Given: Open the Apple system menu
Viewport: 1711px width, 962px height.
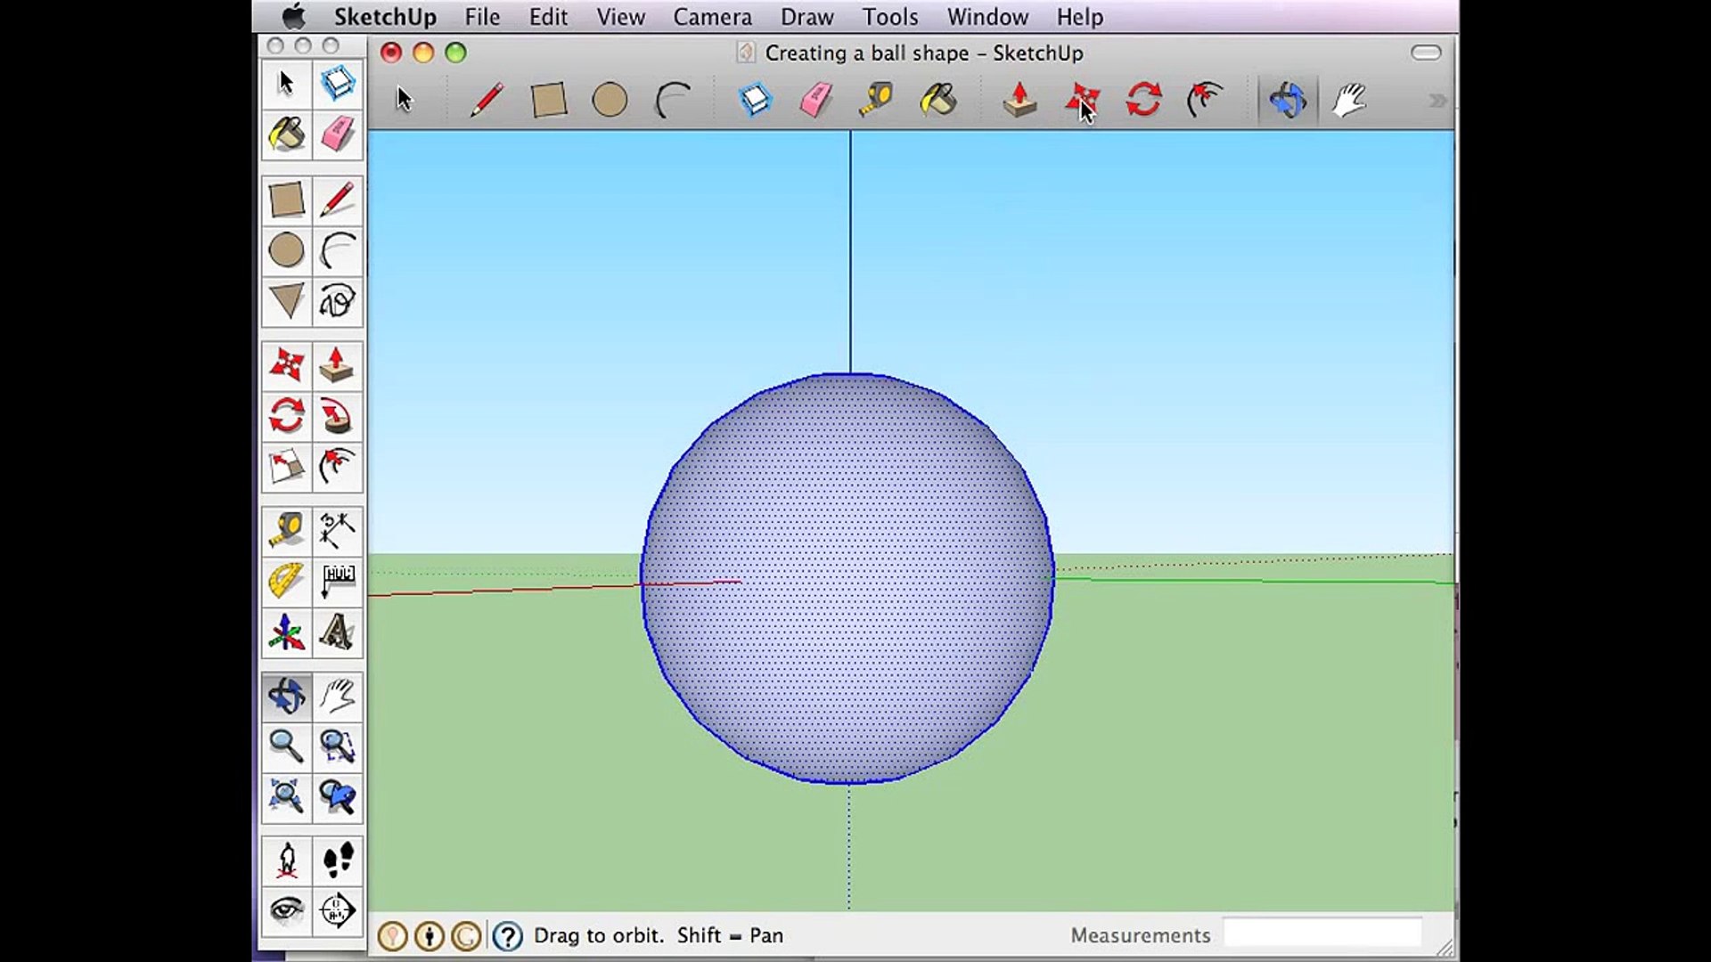Looking at the screenshot, I should pos(293,17).
